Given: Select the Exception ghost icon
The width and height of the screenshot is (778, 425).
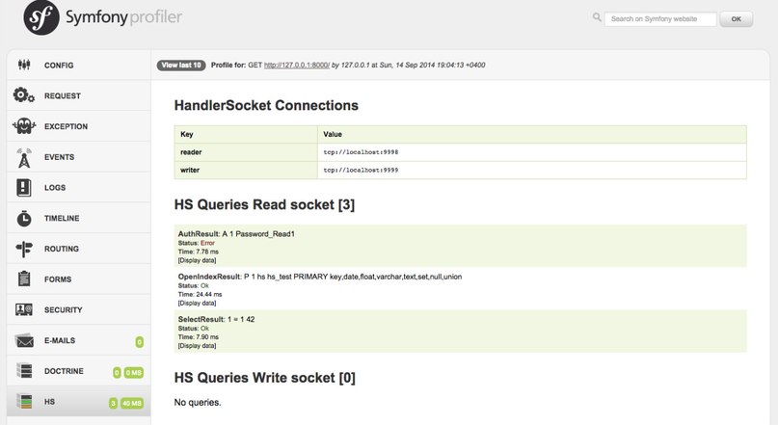Looking at the screenshot, I should coord(24,126).
